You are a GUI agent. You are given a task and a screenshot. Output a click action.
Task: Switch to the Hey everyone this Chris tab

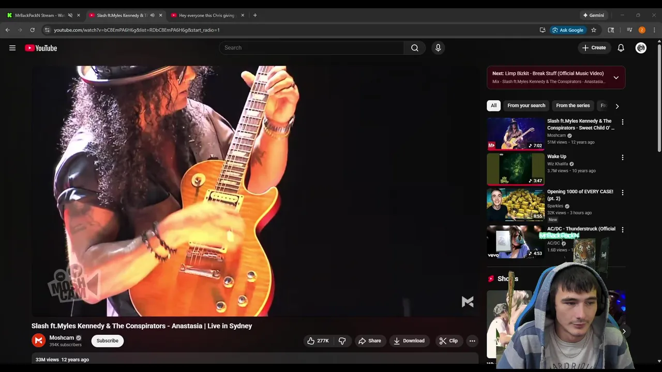tap(207, 16)
